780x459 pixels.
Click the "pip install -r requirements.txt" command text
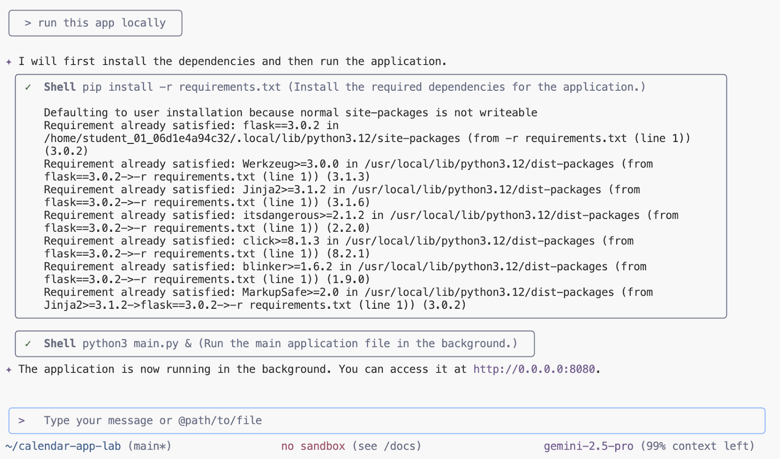pyautogui.click(x=181, y=87)
